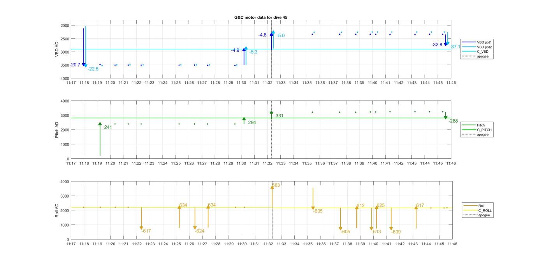Click the gold arrow beside '-617'

(141, 219)
